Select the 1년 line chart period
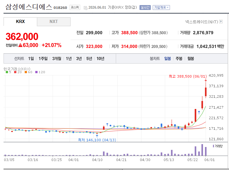Image resolution: width=229 pixels, height=170 pixels. tap(69, 58)
